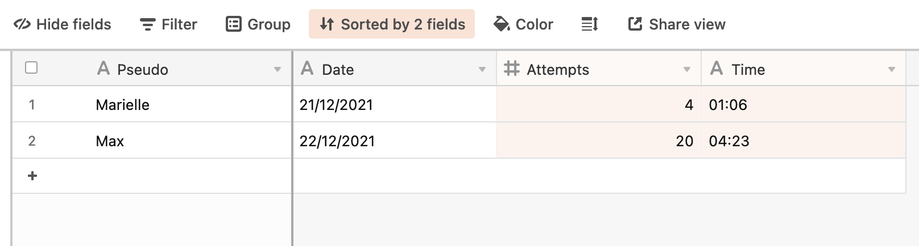Click the Share view export icon
Screen dimensions: 919x246
[635, 24]
